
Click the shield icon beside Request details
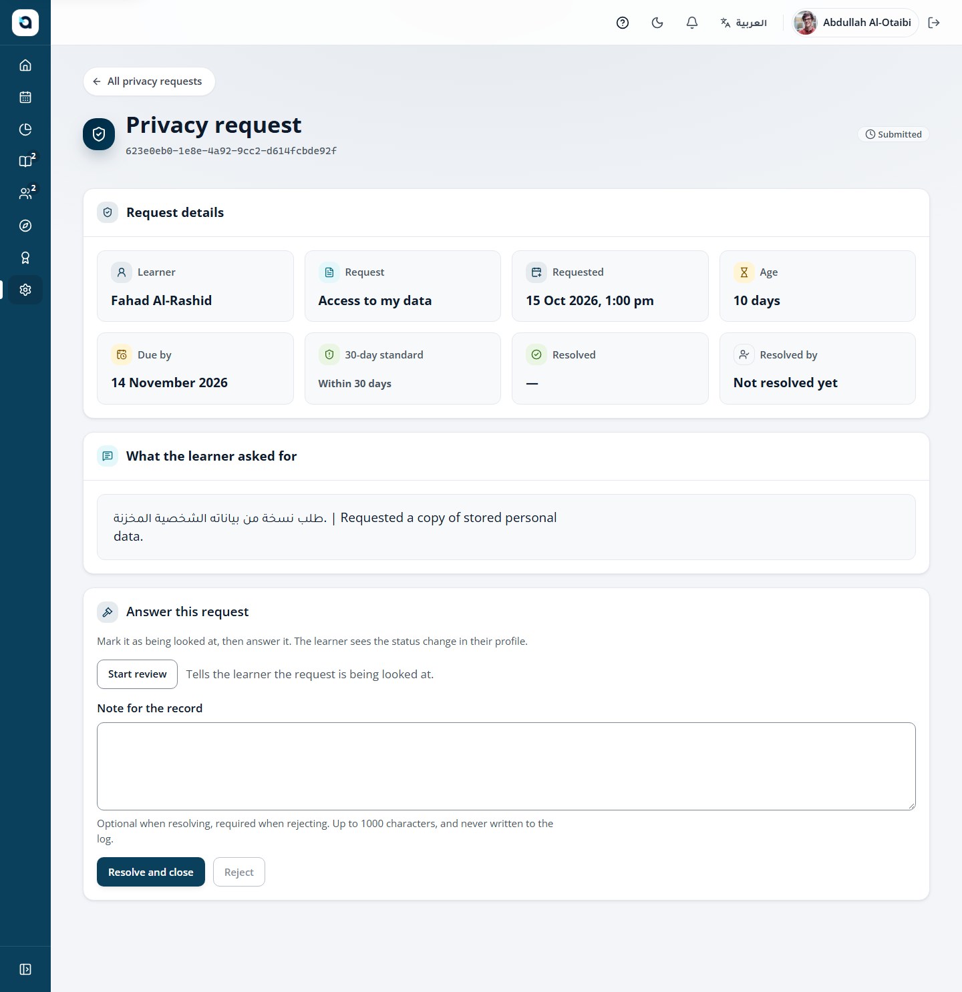pos(108,212)
